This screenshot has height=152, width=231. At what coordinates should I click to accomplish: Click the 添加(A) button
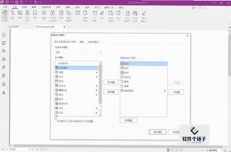point(111,82)
